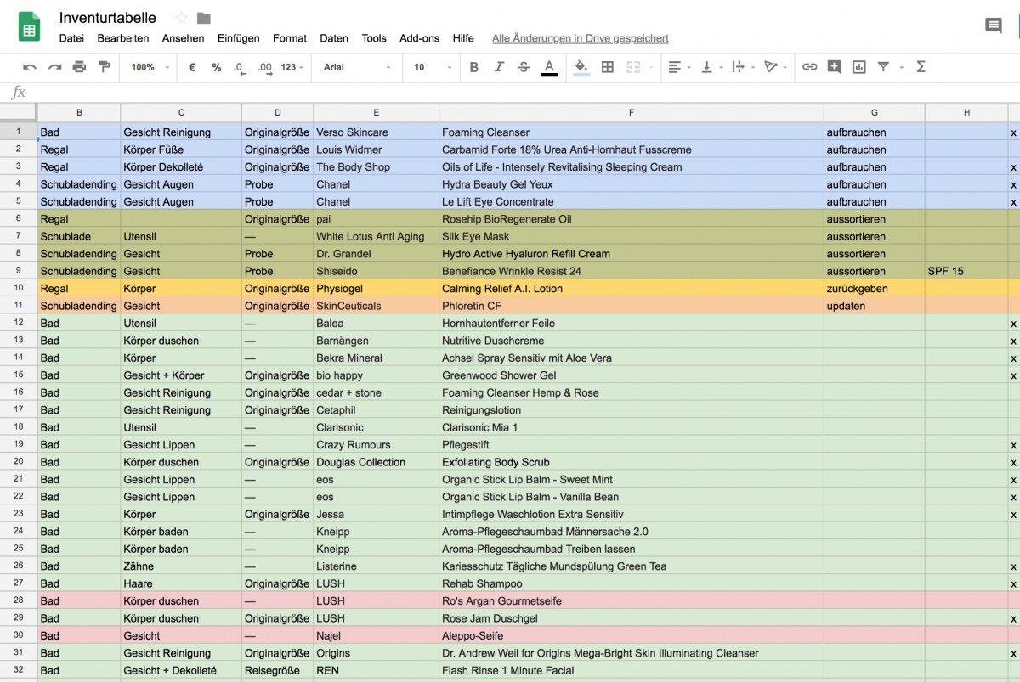Open filter views dropdown arrow
Screen dimensions: 1020x682
coord(900,67)
